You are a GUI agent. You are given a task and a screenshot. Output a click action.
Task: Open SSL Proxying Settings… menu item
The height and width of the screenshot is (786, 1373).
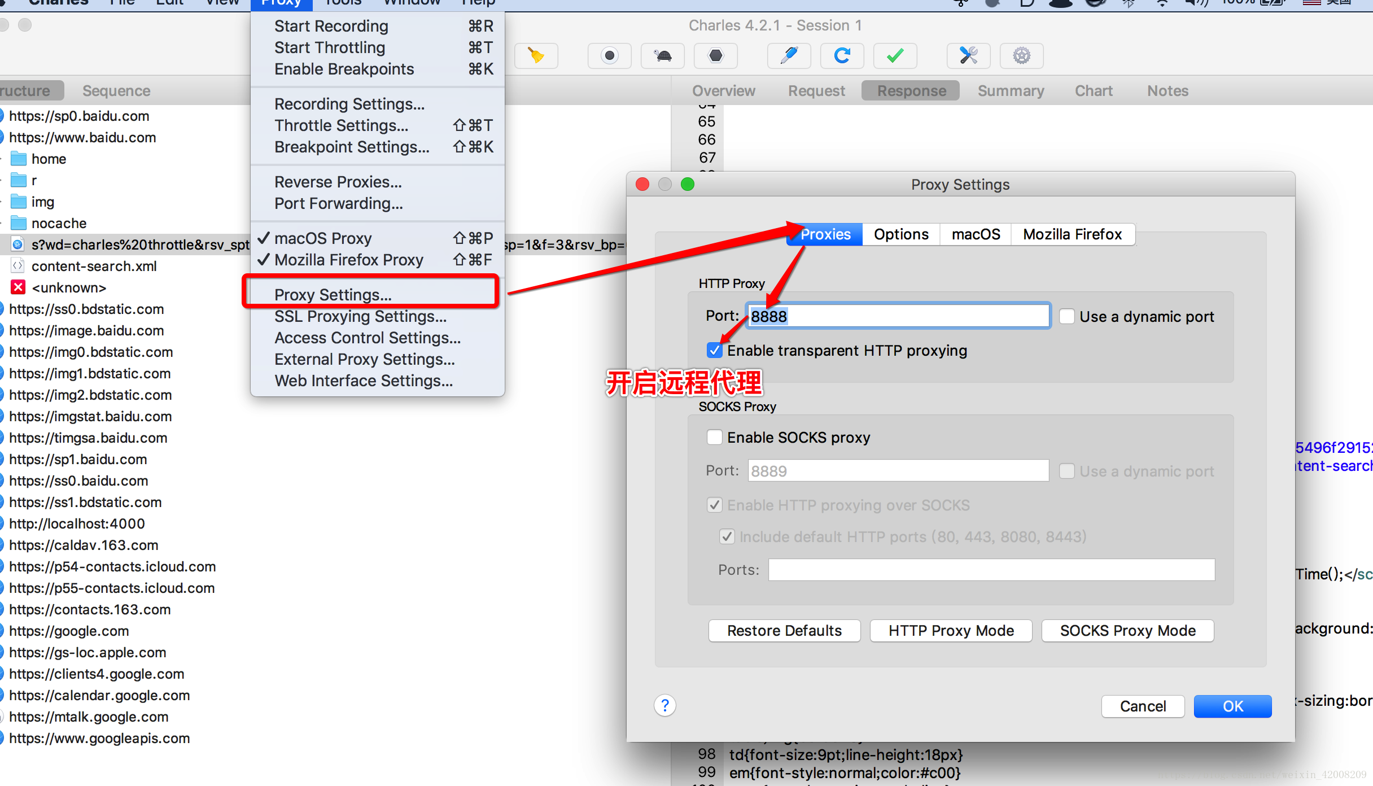click(377, 316)
